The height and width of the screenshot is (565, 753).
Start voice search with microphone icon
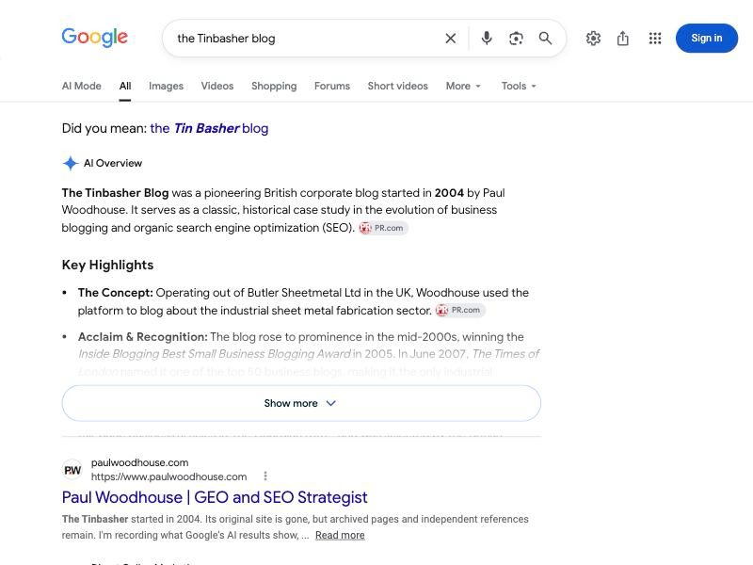coord(487,38)
